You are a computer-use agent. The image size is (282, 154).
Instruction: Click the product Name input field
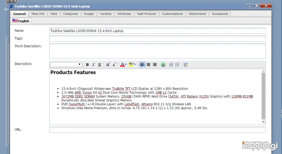tap(157, 31)
